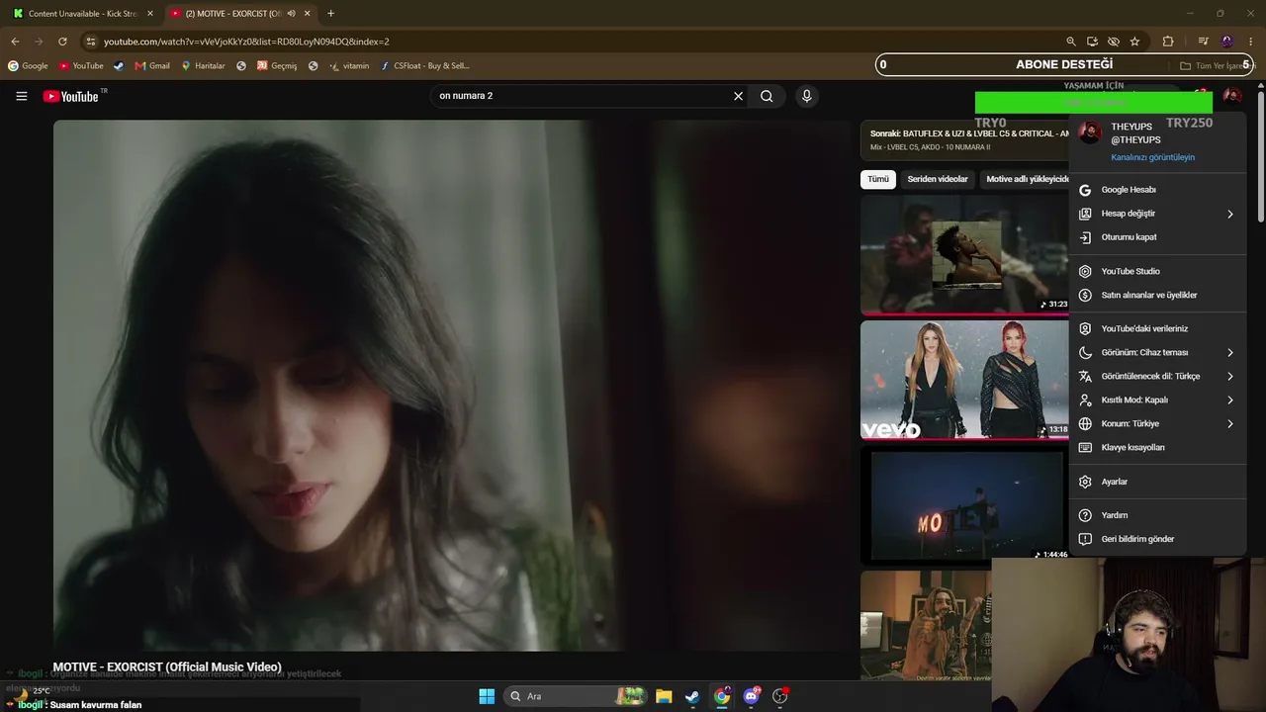Go back with the browser back arrow
This screenshot has width=1266, height=712.
tap(15, 42)
